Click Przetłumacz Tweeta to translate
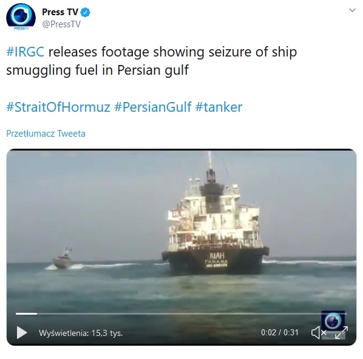 46,134
